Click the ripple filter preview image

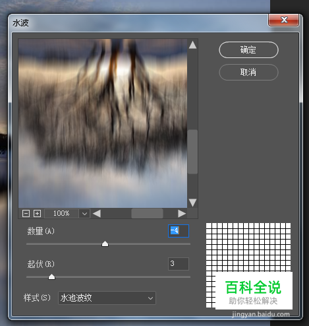coord(103,123)
